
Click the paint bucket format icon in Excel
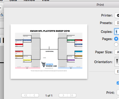(x=2, y=15)
